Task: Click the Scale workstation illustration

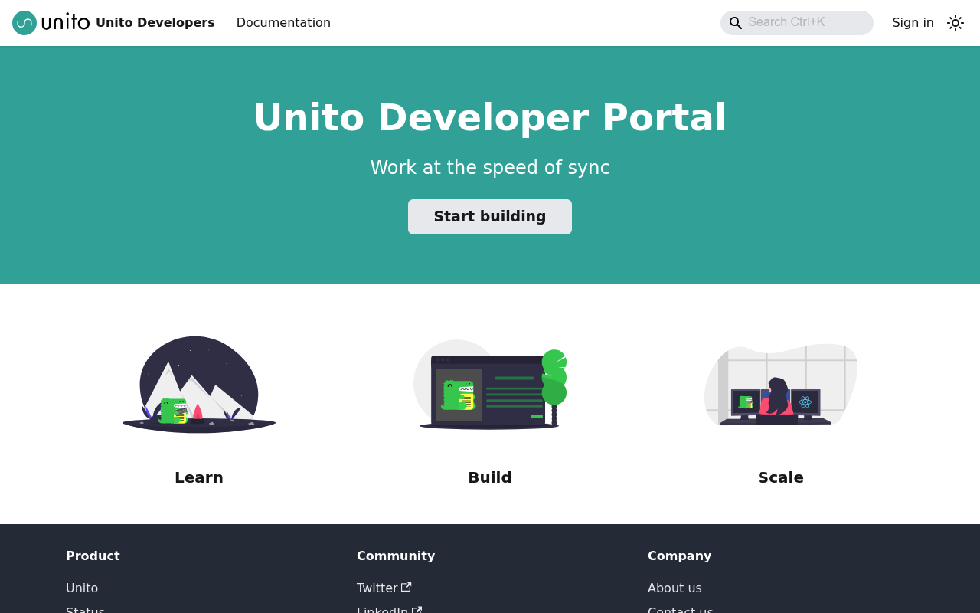Action: 781,385
